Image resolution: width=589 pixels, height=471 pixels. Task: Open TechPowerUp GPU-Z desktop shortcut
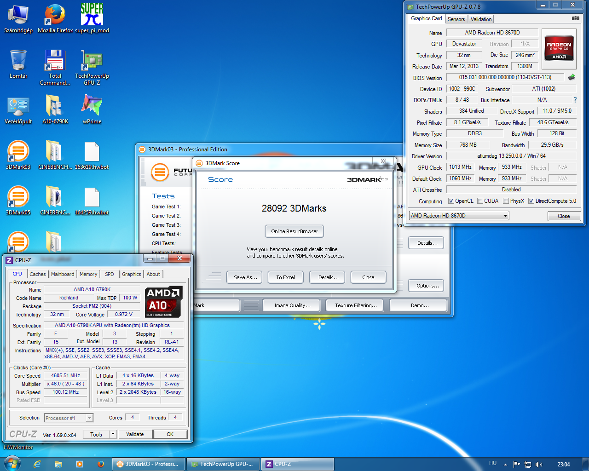tap(92, 67)
